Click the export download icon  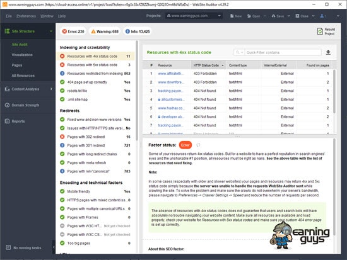pyautogui.click(x=328, y=52)
